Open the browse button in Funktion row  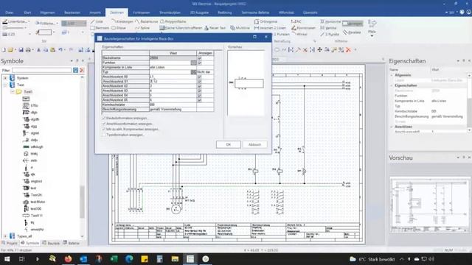coord(193,63)
